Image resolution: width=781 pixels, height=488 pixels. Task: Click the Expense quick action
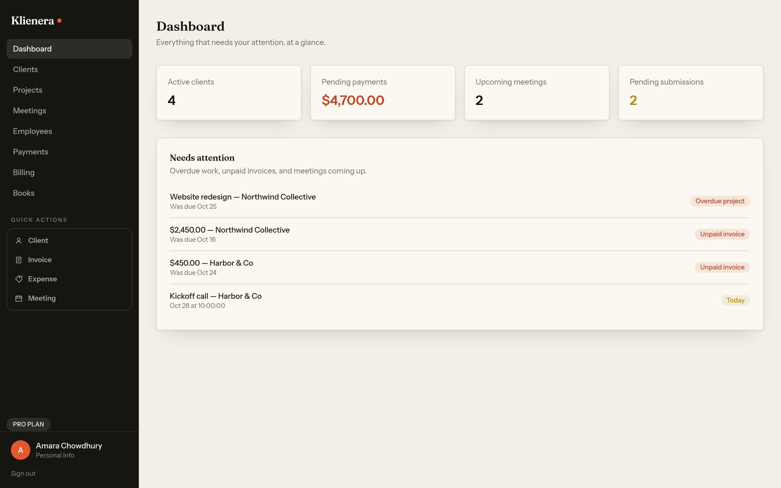point(69,279)
